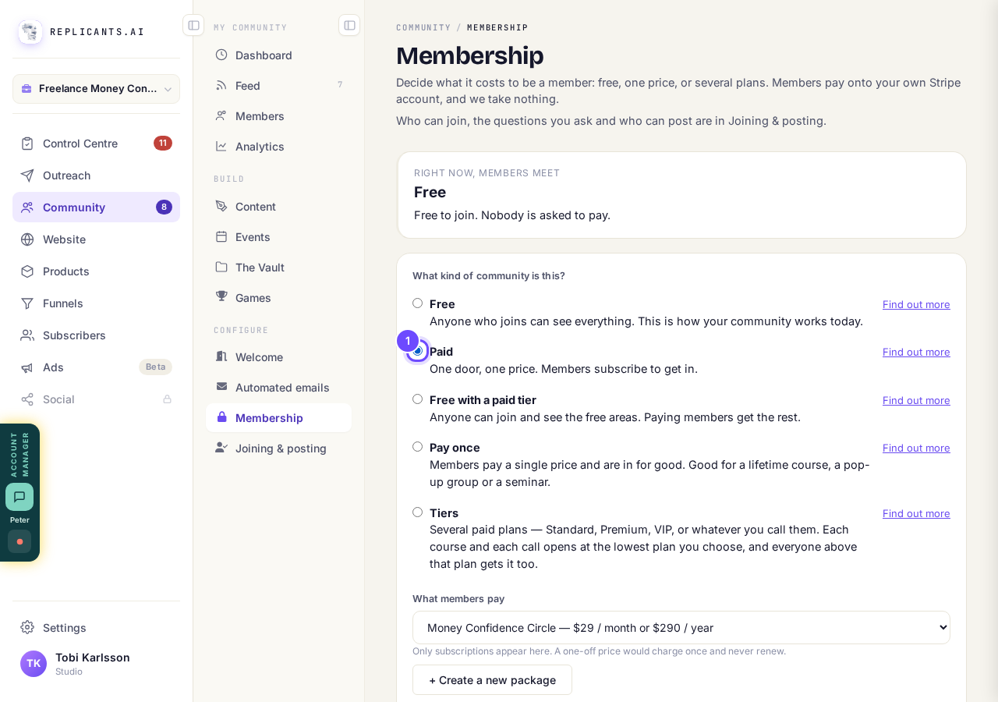Click the TK user avatar
This screenshot has width=998, height=702.
(x=34, y=664)
